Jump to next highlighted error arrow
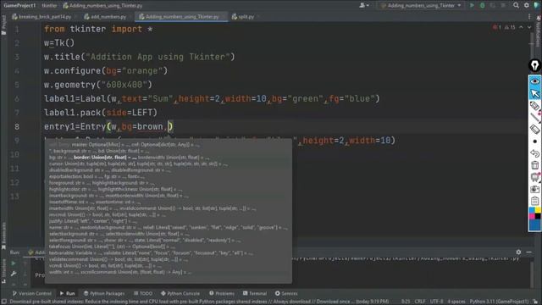Screen dimensions: 542x305 pos(529,27)
